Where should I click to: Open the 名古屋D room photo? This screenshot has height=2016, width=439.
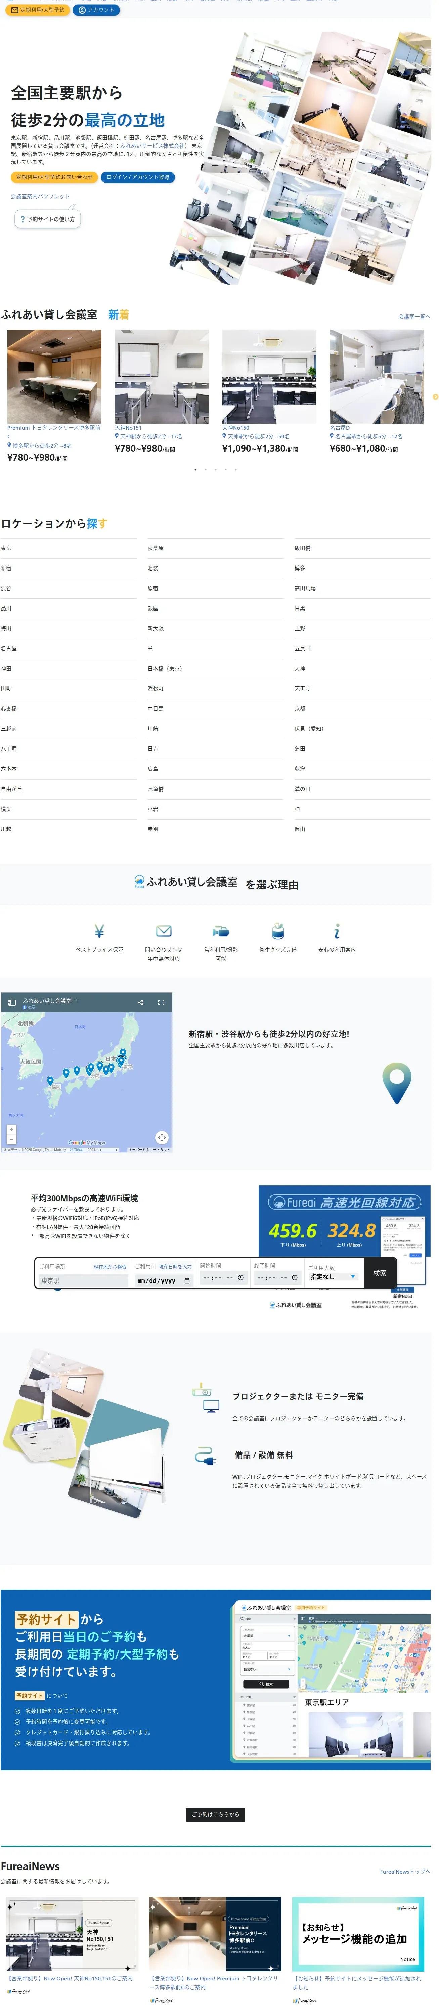point(377,376)
